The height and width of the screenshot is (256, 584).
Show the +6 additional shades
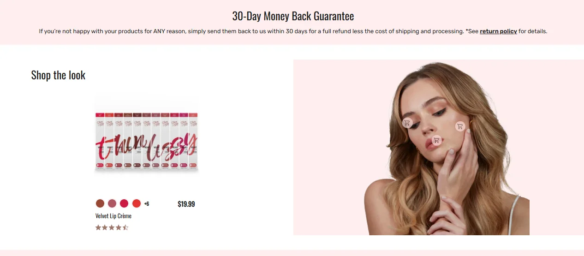tap(147, 204)
